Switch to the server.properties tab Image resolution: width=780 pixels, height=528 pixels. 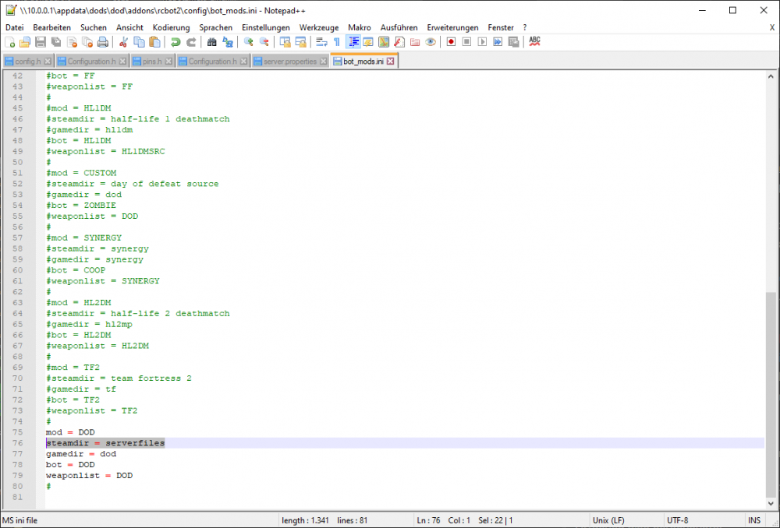(290, 61)
